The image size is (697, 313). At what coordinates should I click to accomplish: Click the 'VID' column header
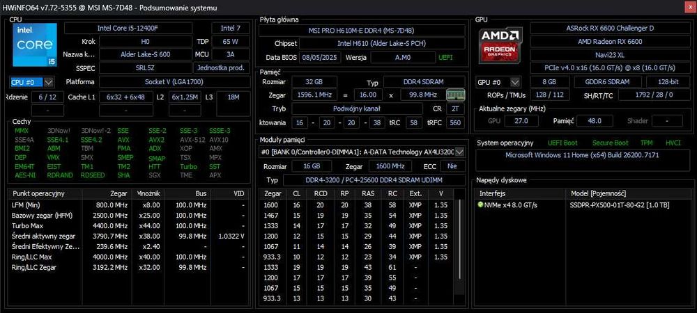(x=229, y=194)
